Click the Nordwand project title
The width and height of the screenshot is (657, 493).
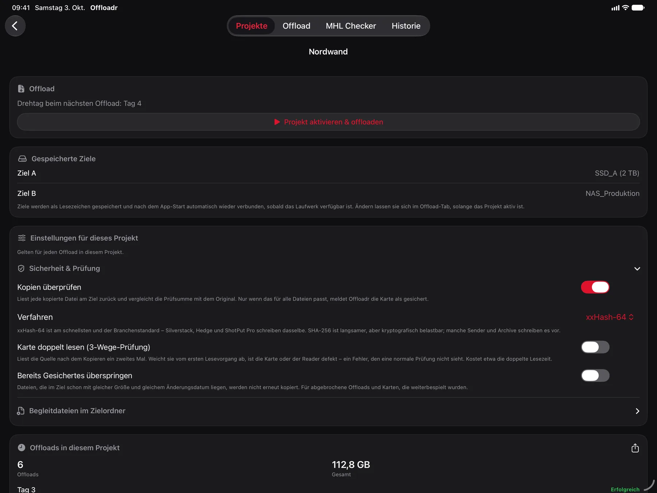click(x=328, y=52)
